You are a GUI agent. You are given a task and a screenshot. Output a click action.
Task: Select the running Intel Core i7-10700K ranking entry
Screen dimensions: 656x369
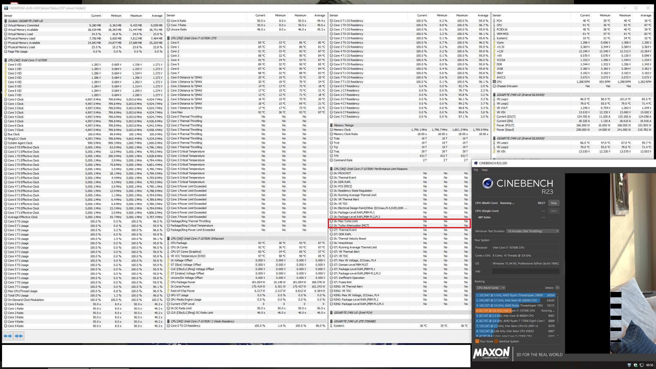(515, 311)
